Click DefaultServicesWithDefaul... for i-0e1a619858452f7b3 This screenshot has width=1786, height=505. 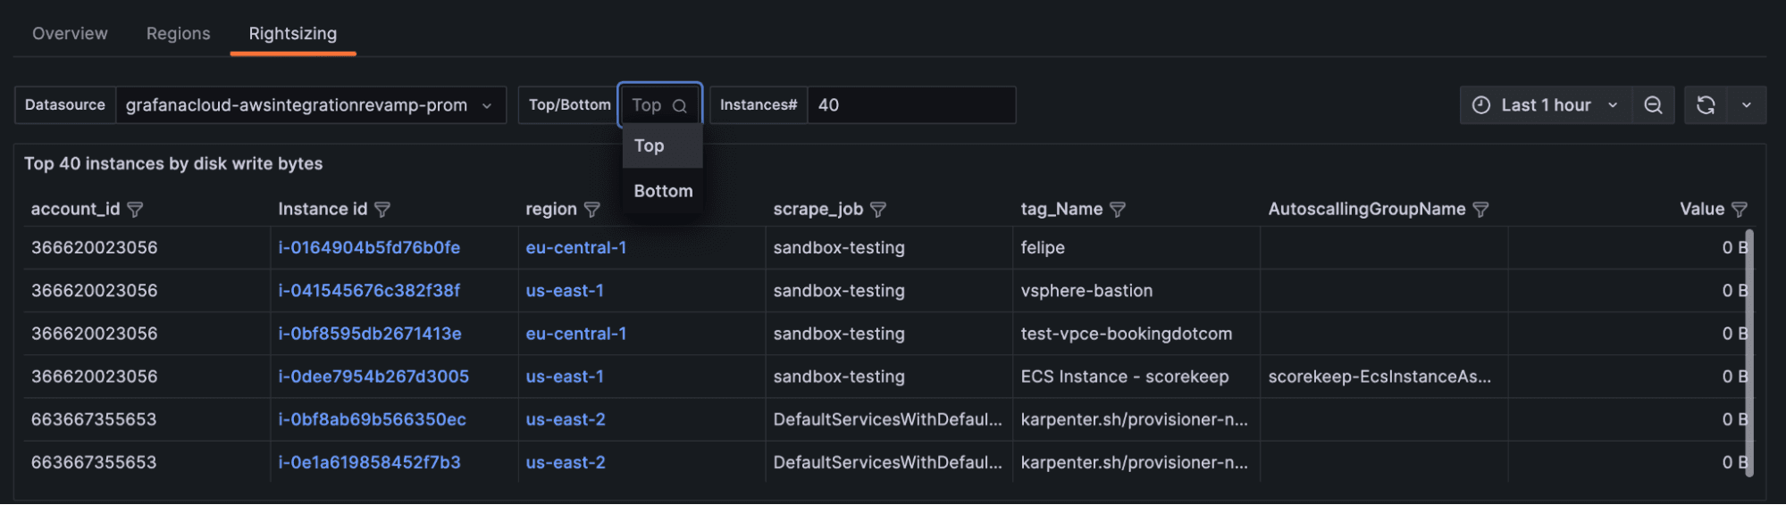(888, 462)
